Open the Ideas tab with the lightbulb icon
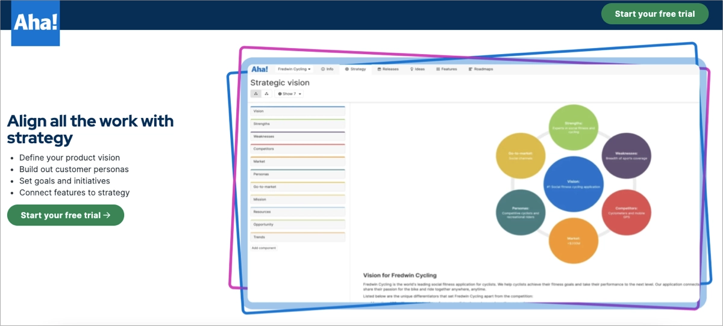The width and height of the screenshot is (723, 326). [x=418, y=69]
